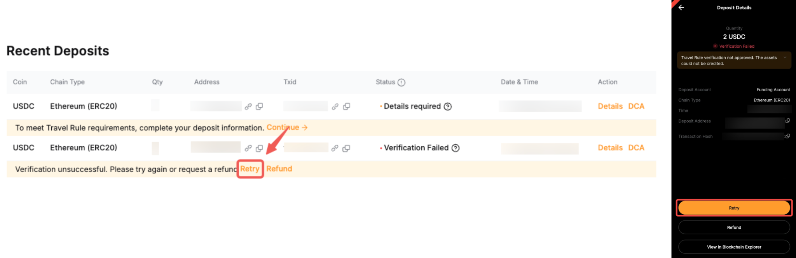Click link icon beside first row address
This screenshot has width=796, height=258.
click(248, 106)
